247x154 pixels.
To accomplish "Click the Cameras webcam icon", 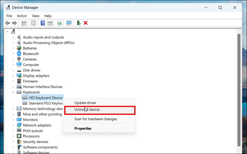I will 19,59.
